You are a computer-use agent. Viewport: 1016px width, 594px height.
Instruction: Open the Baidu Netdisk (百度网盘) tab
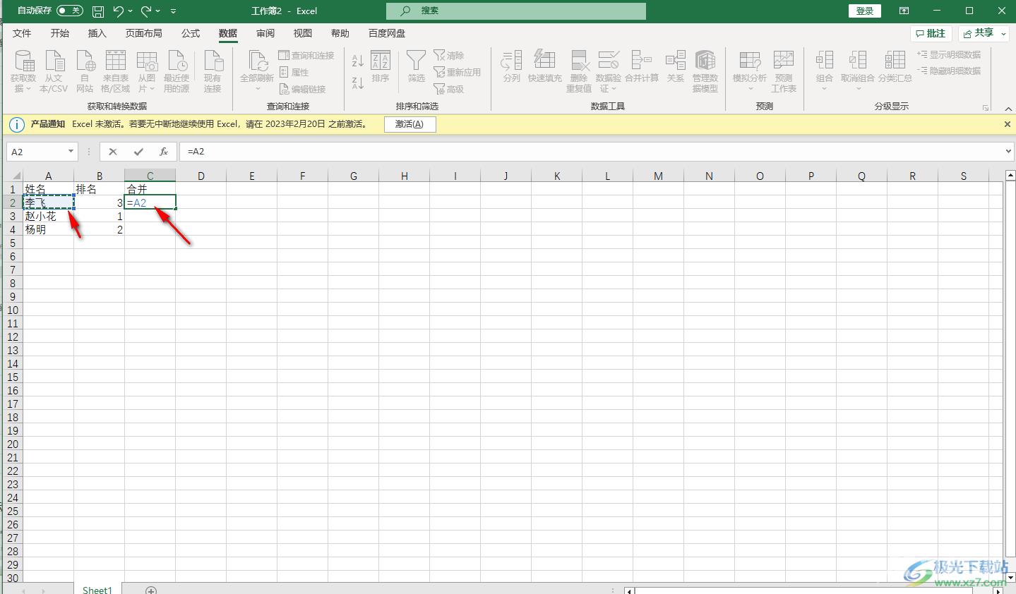pyautogui.click(x=387, y=33)
